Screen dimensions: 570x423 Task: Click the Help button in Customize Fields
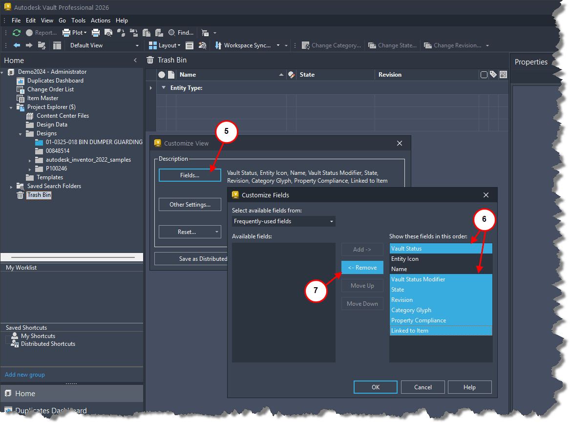tap(470, 387)
